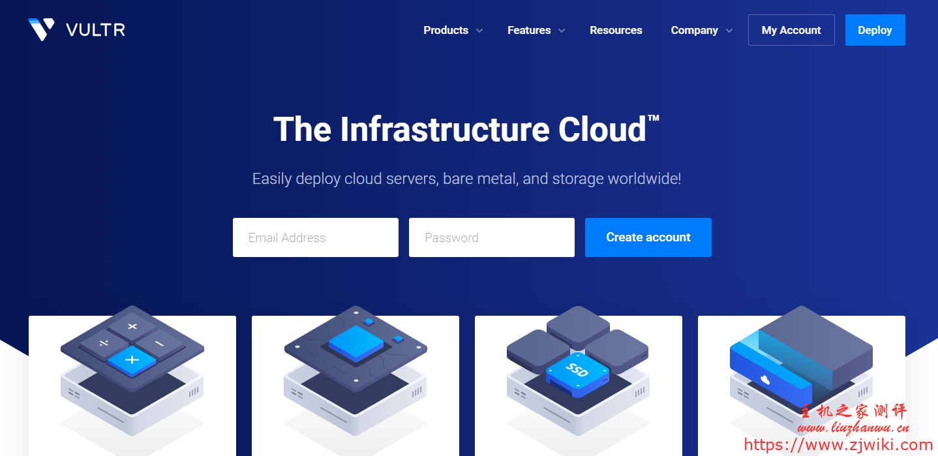Click the VULTR wordmark text
The width and height of the screenshot is (938, 456).
(95, 30)
